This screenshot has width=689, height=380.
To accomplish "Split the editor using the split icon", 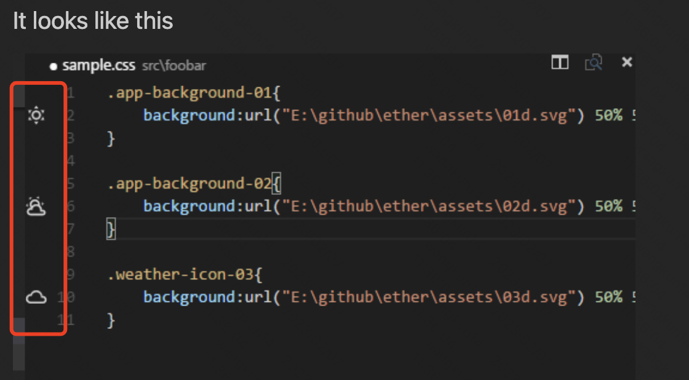I will click(560, 62).
